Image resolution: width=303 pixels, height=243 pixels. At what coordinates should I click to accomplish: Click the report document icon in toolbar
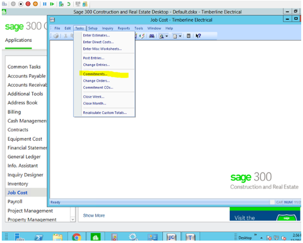click(x=175, y=36)
